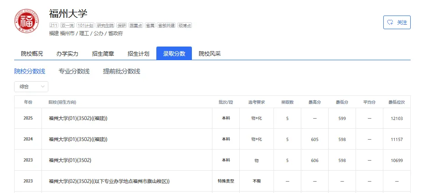Click the 2025 row school name

point(78,118)
